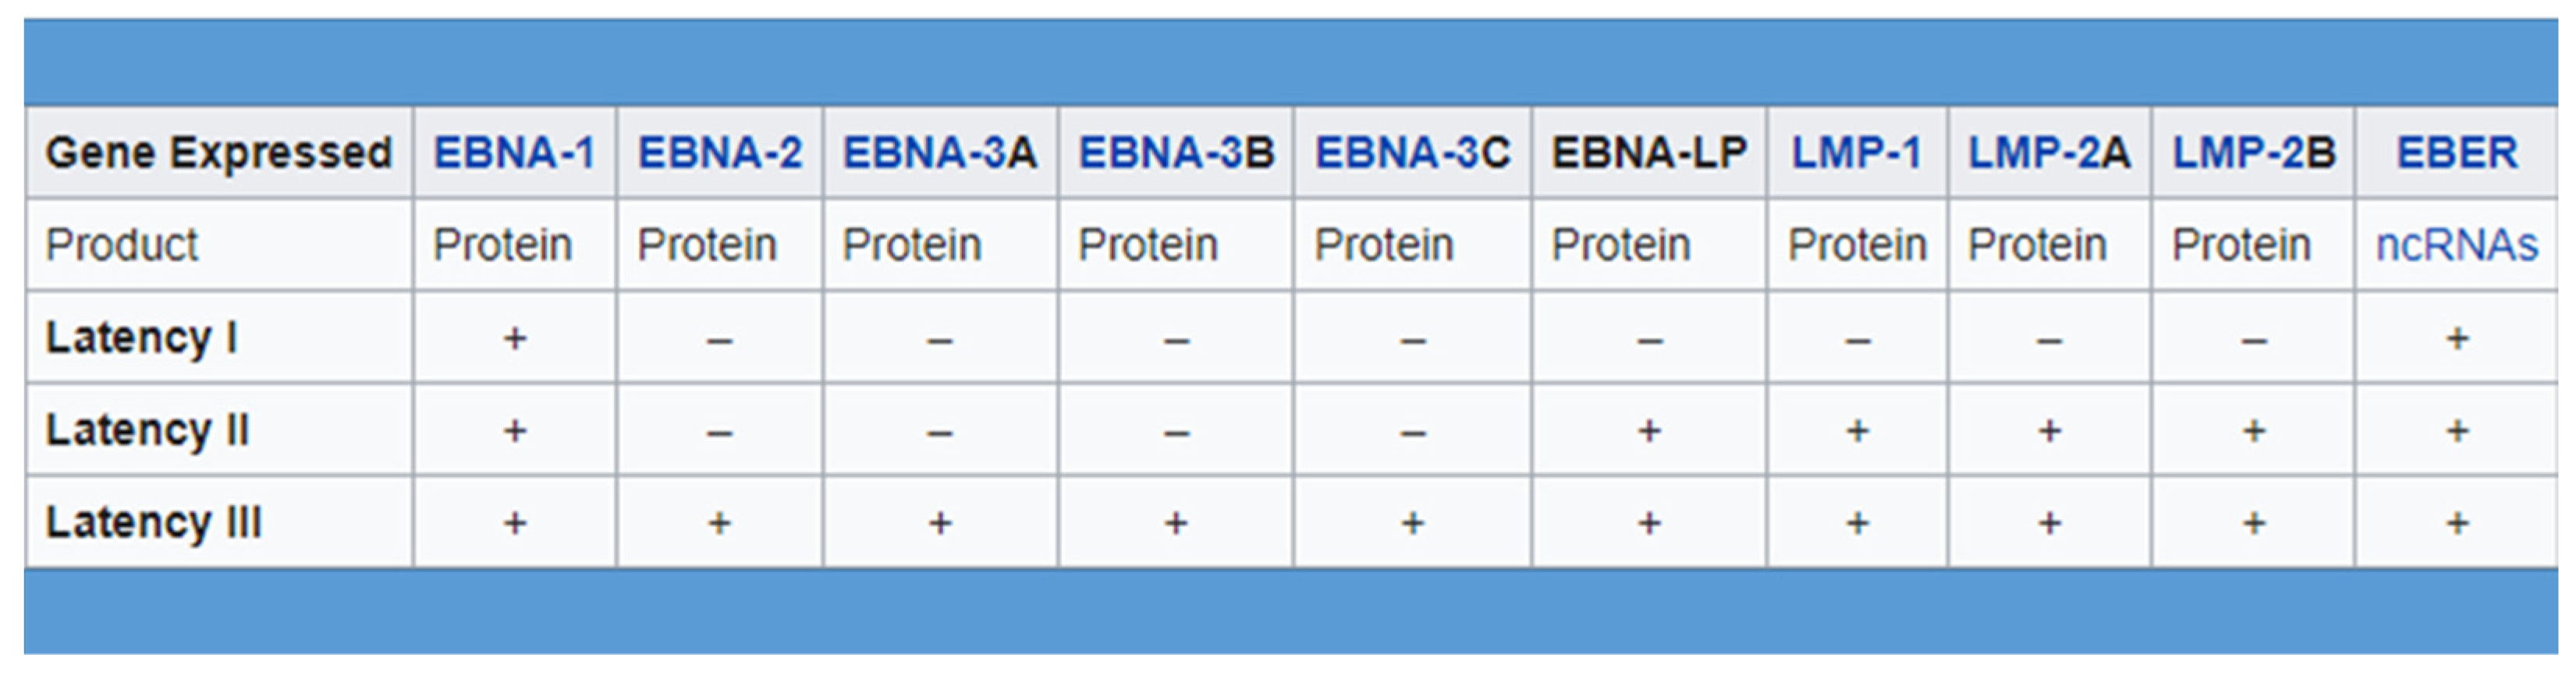The height and width of the screenshot is (675, 2576).
Task: Click the Latency III EBNA-2 plus cell
Action: point(720,523)
